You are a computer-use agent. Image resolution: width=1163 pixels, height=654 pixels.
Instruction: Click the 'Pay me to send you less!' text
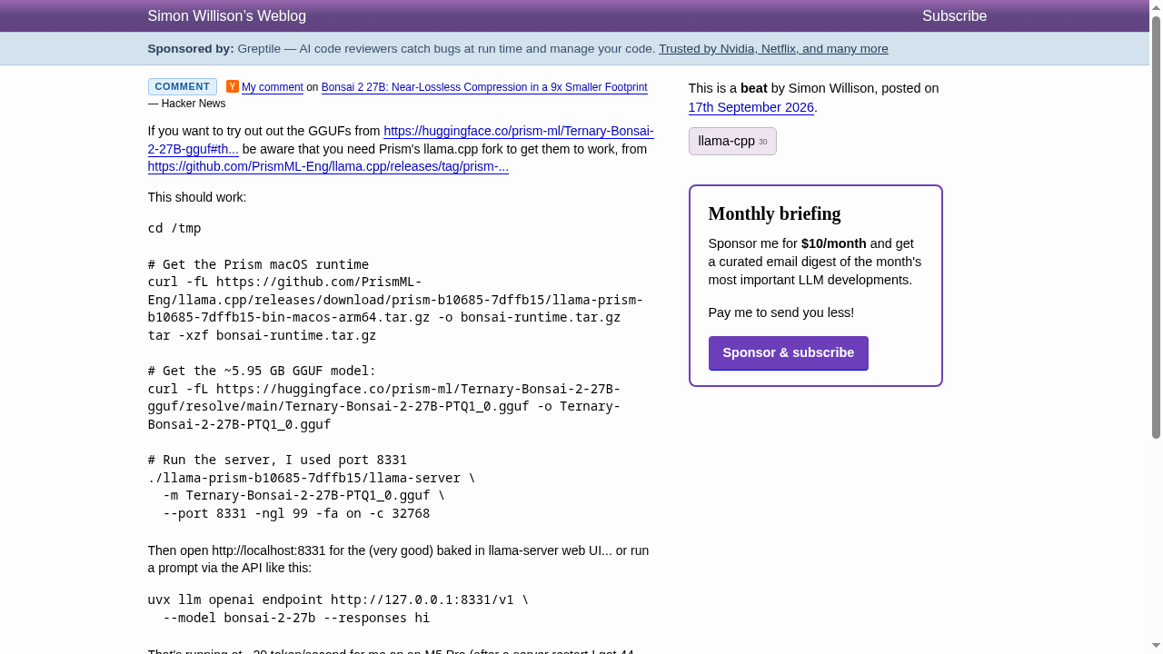[781, 312]
